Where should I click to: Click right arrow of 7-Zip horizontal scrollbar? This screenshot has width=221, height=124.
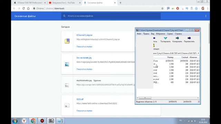point(198,98)
